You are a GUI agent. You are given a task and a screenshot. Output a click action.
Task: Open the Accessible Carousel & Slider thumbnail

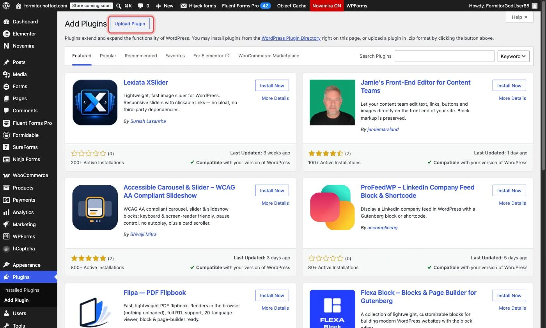[95, 207]
